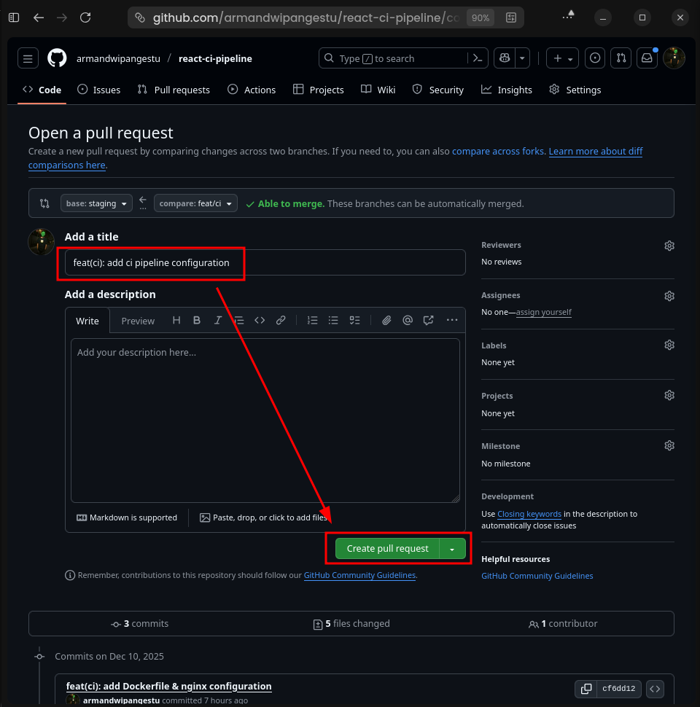Click the assign yourself link
This screenshot has width=700, height=707.
point(543,313)
